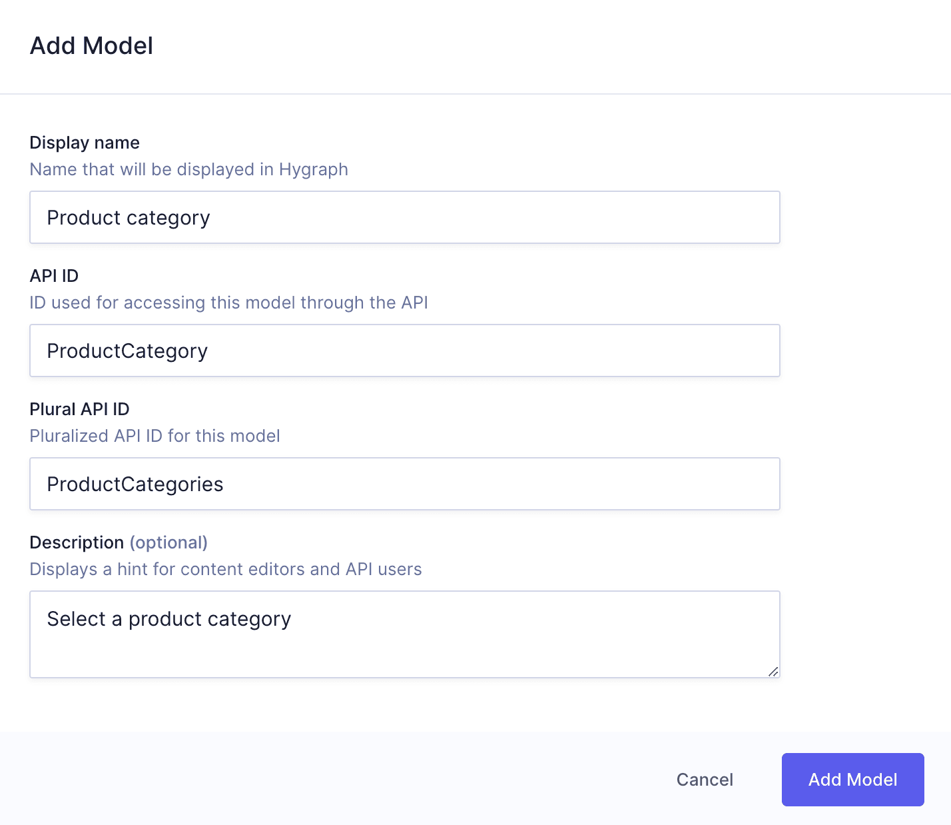Click the '(optional)' hint text

click(x=169, y=542)
